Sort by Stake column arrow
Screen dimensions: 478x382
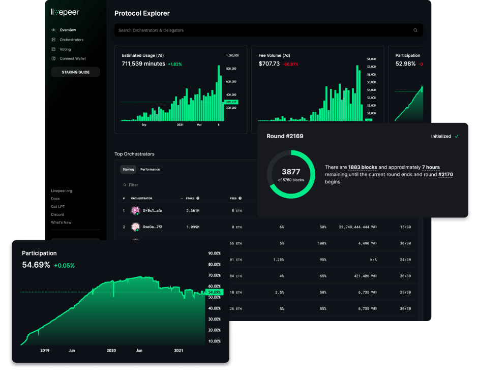182,198
